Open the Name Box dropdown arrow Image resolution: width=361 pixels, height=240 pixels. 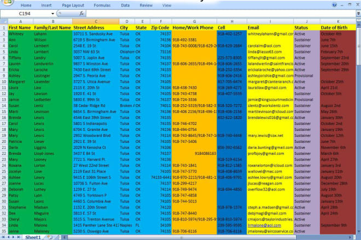[x=53, y=14]
